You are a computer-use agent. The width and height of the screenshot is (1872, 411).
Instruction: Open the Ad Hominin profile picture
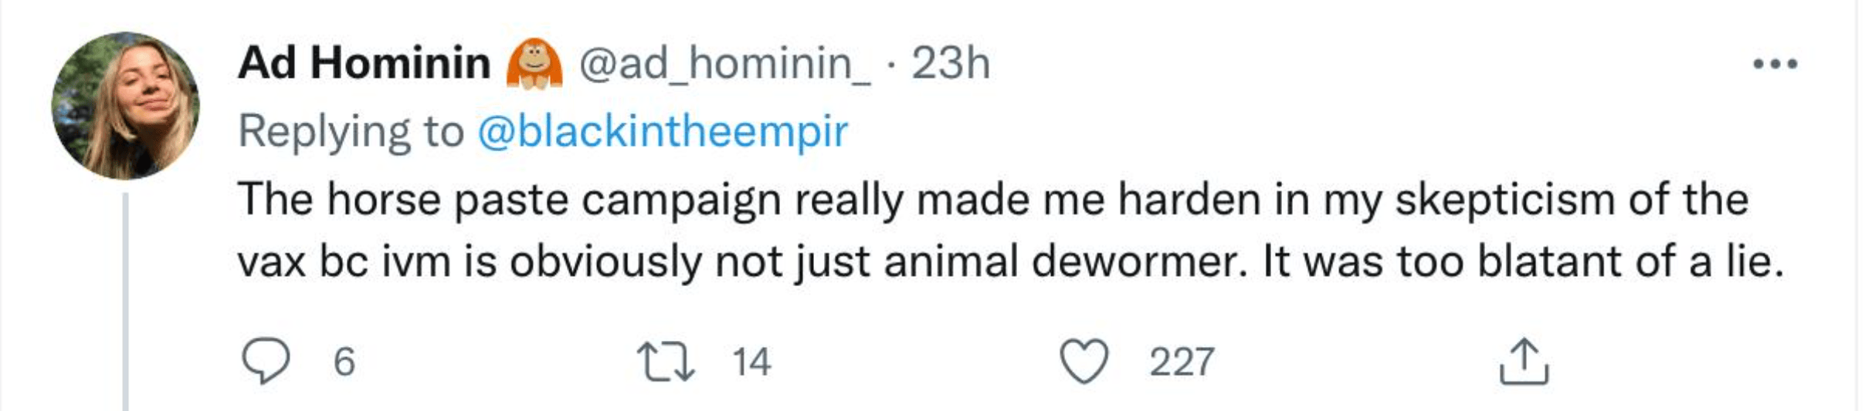tap(125, 106)
